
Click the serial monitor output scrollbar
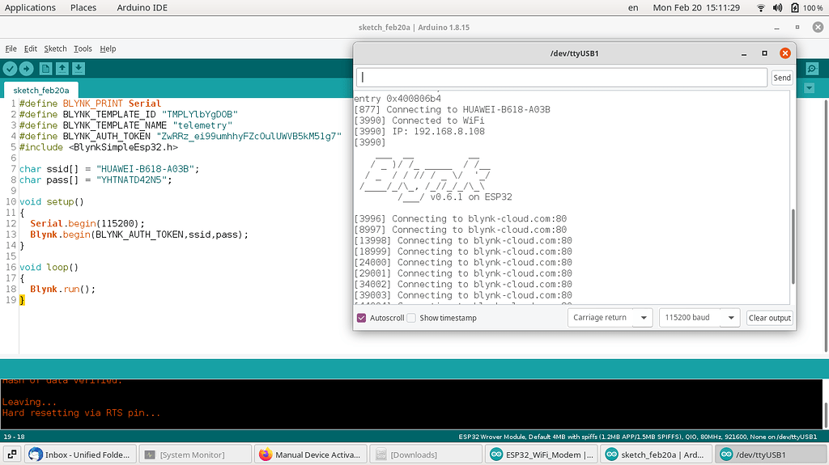[x=793, y=246]
